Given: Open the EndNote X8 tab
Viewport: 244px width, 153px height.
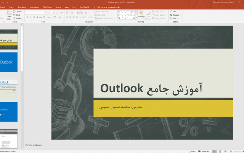Looking at the screenshot, I should pos(85,7).
